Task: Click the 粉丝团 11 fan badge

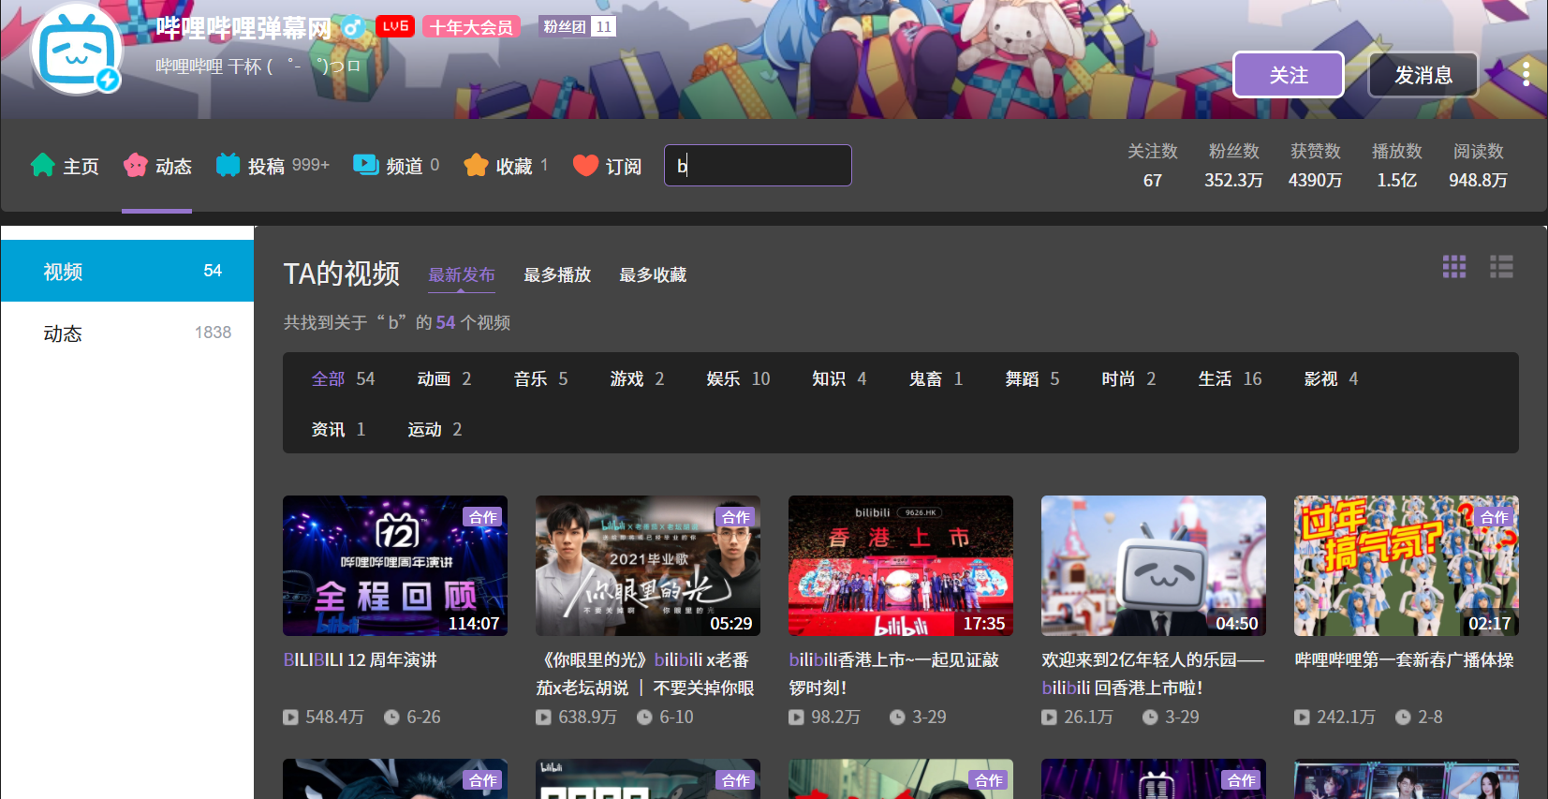Action: tap(578, 26)
